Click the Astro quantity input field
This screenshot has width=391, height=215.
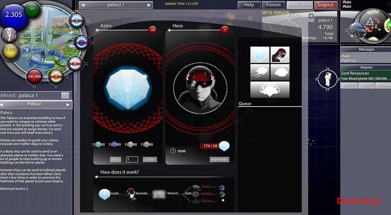tap(132, 159)
